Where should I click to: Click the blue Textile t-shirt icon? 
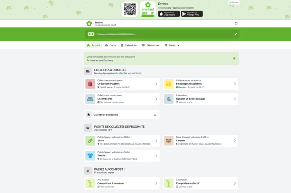tap(90, 156)
